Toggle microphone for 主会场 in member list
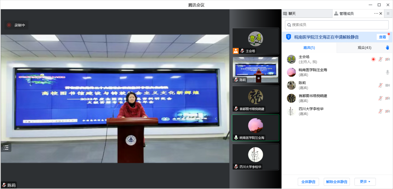This screenshot has height=189, width=393. 380,59
